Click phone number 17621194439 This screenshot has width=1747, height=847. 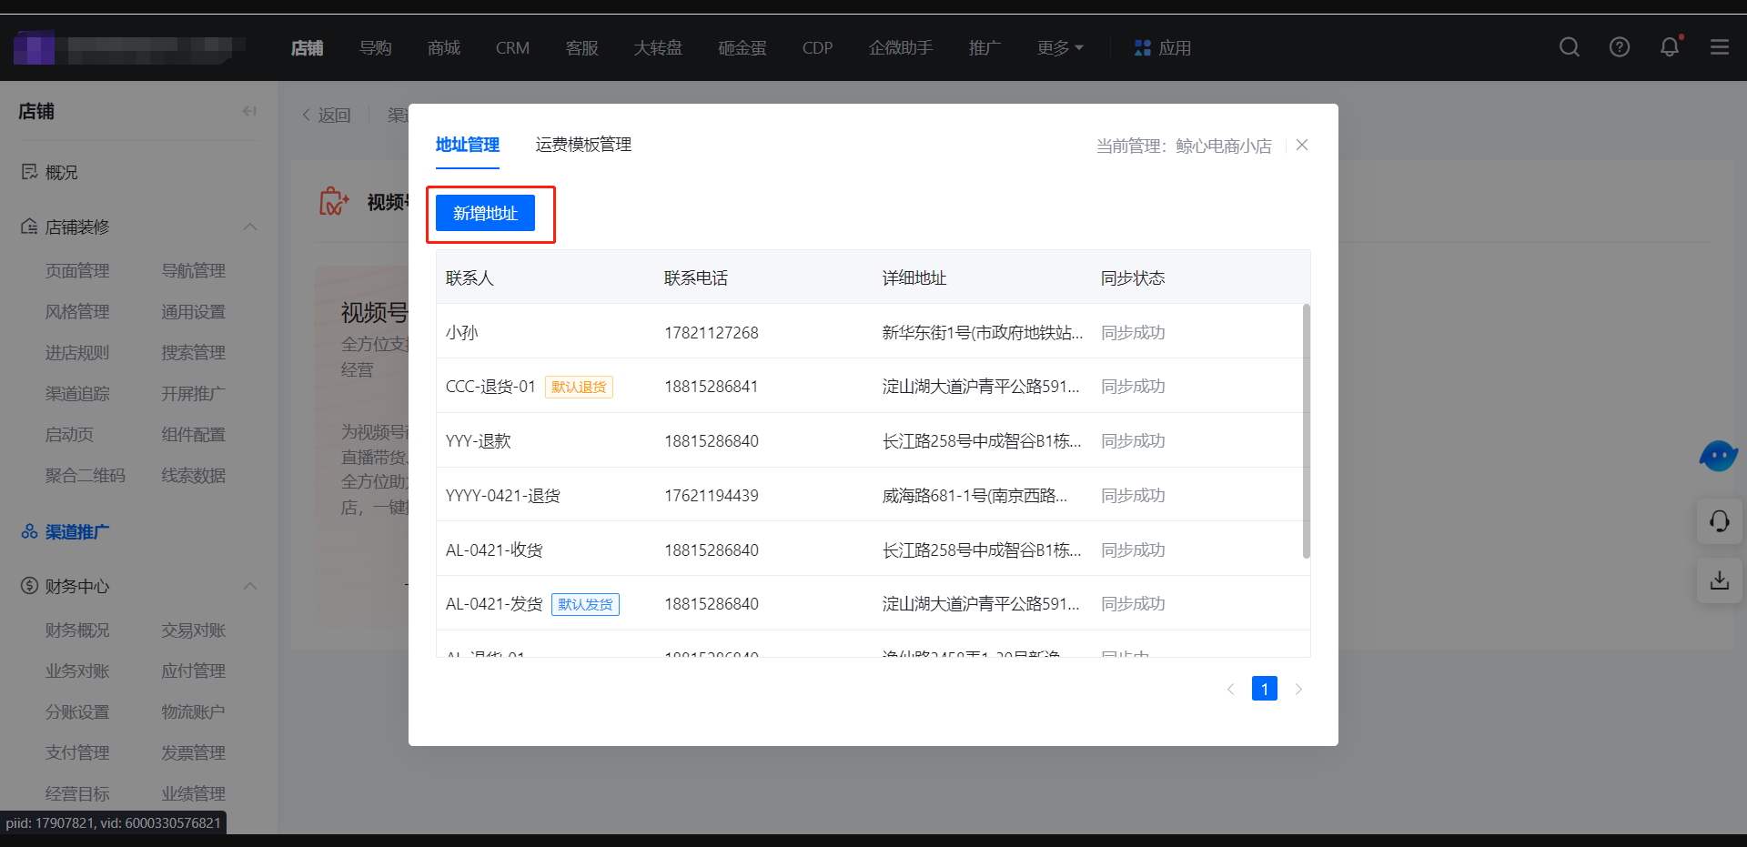(x=712, y=495)
